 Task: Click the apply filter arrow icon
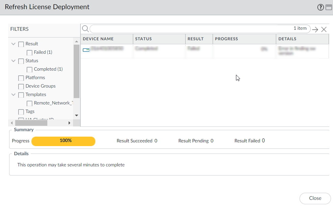pyautogui.click(x=315, y=29)
